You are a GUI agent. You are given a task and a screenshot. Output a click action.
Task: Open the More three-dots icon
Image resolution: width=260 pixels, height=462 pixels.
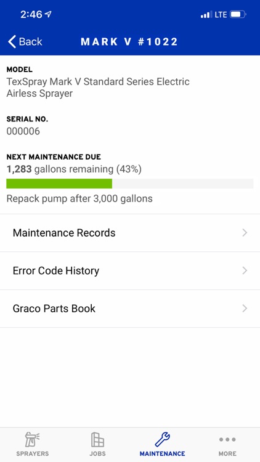pyautogui.click(x=227, y=440)
